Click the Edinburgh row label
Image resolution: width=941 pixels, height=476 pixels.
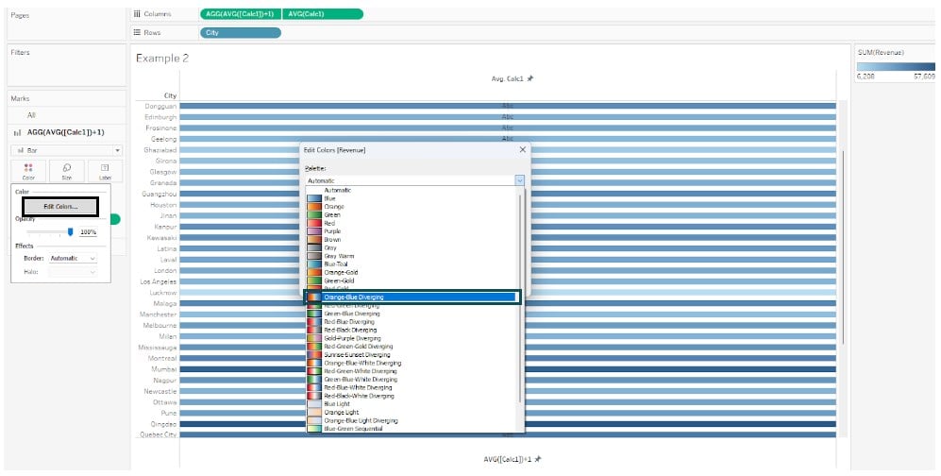(x=160, y=117)
